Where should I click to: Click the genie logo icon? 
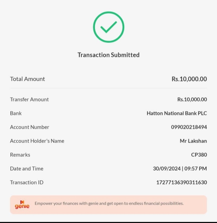[x=22, y=205]
